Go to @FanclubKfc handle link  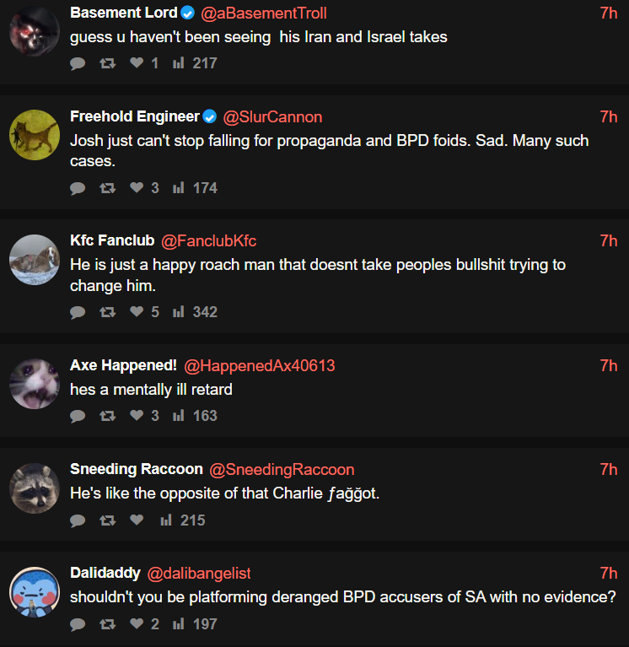click(x=209, y=241)
